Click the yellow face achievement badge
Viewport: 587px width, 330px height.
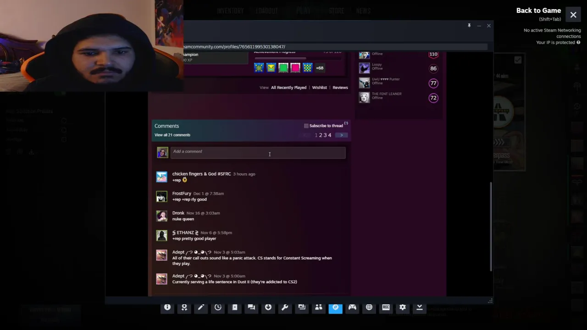click(x=271, y=68)
